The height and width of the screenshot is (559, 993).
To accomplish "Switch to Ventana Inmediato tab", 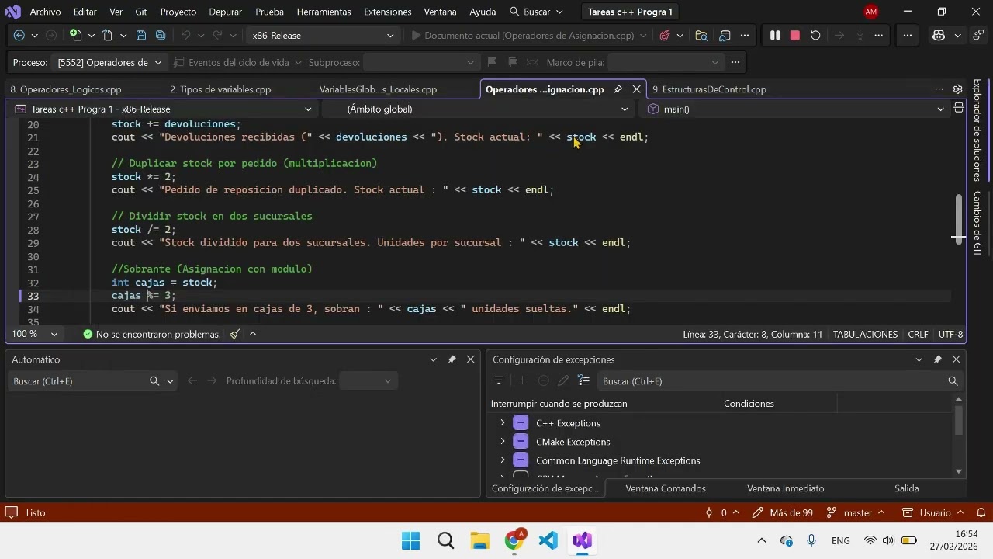I will [x=785, y=488].
